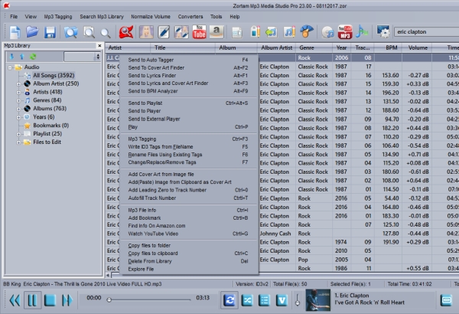Image resolution: width=459 pixels, height=314 pixels.
Task: Toggle the shuffle playback button
Action: (x=247, y=300)
